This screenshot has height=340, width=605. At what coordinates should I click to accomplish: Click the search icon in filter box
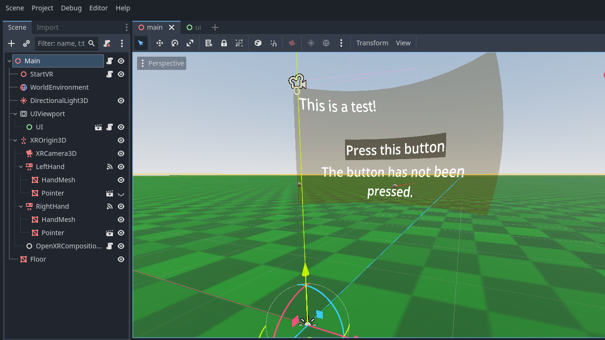pyautogui.click(x=92, y=43)
